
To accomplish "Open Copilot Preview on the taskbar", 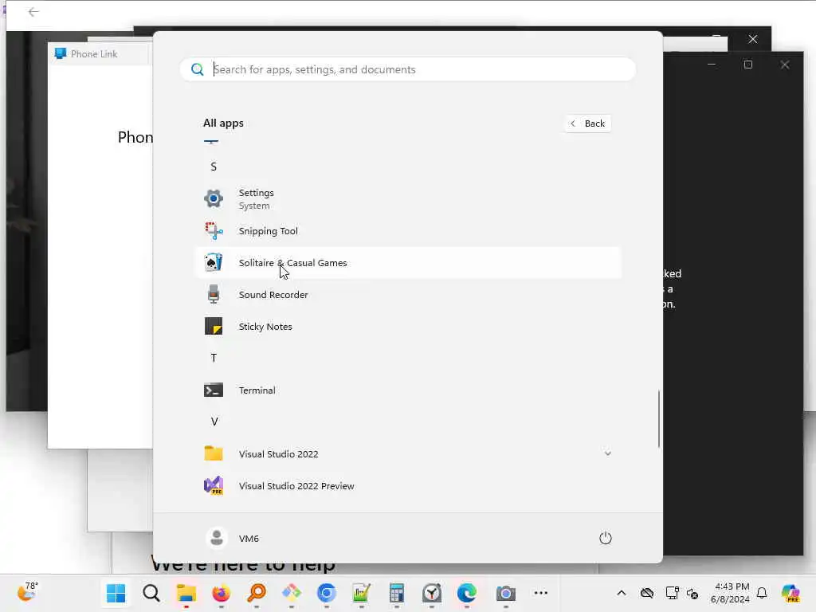I will coord(790,593).
